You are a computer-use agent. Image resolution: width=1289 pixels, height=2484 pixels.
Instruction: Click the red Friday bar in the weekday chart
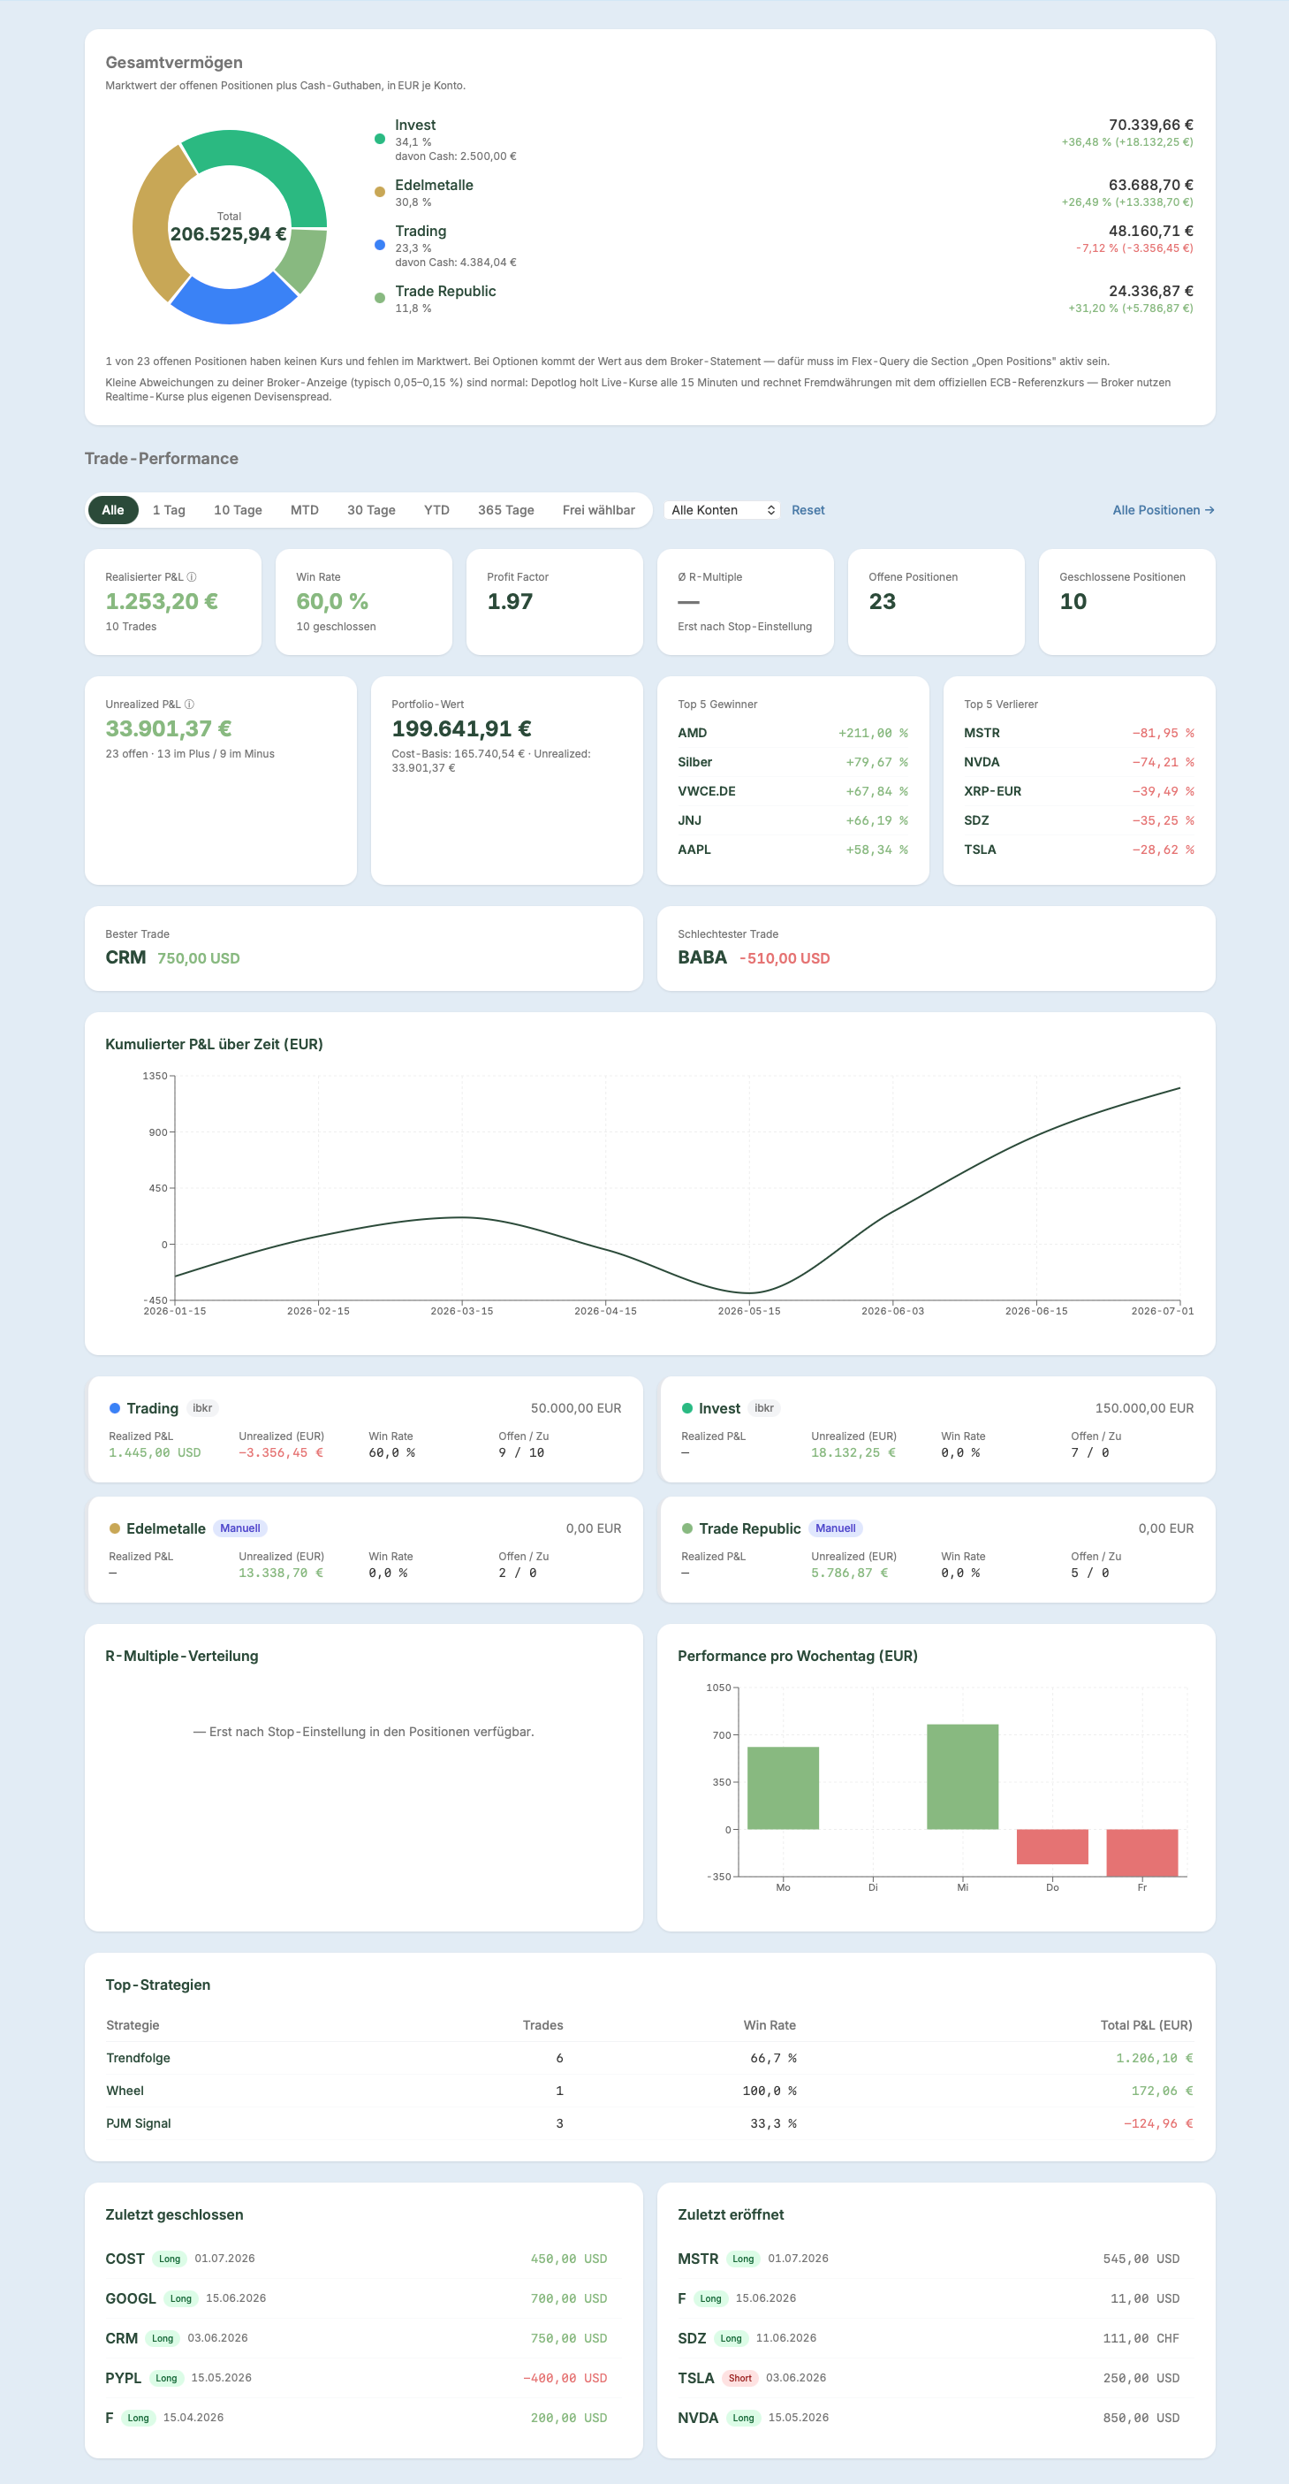1141,1853
